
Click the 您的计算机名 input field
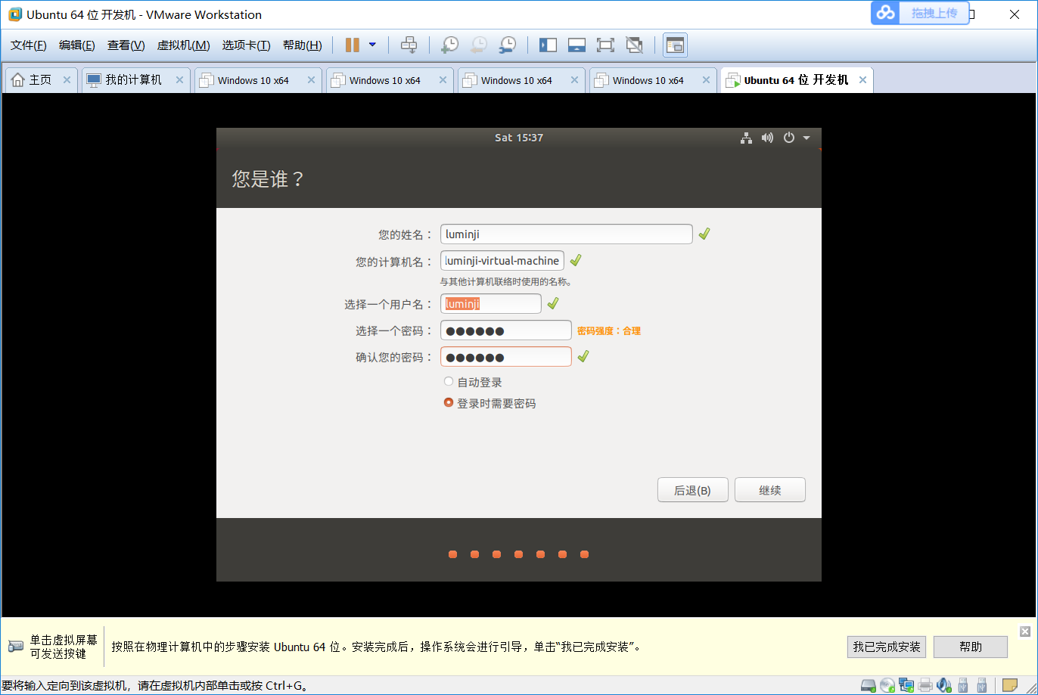(x=502, y=261)
